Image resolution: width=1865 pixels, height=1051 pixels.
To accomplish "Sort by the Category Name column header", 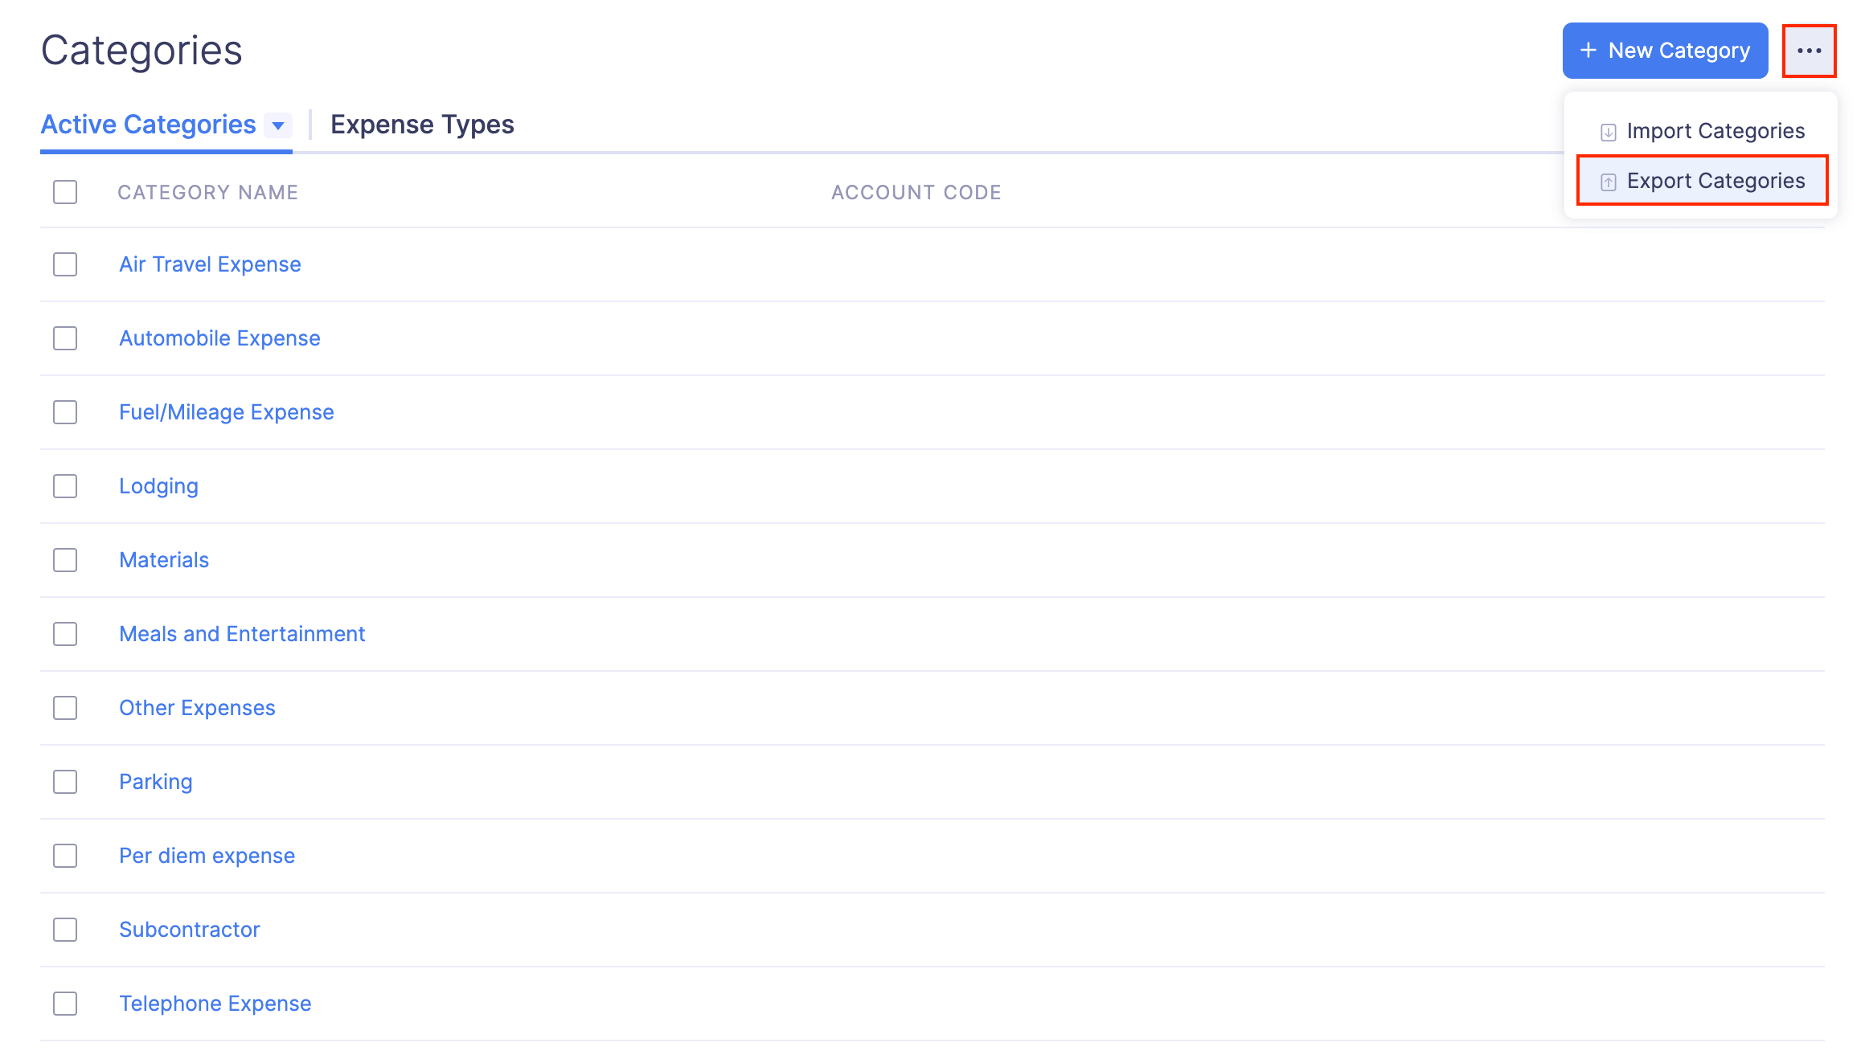I will 208,192.
